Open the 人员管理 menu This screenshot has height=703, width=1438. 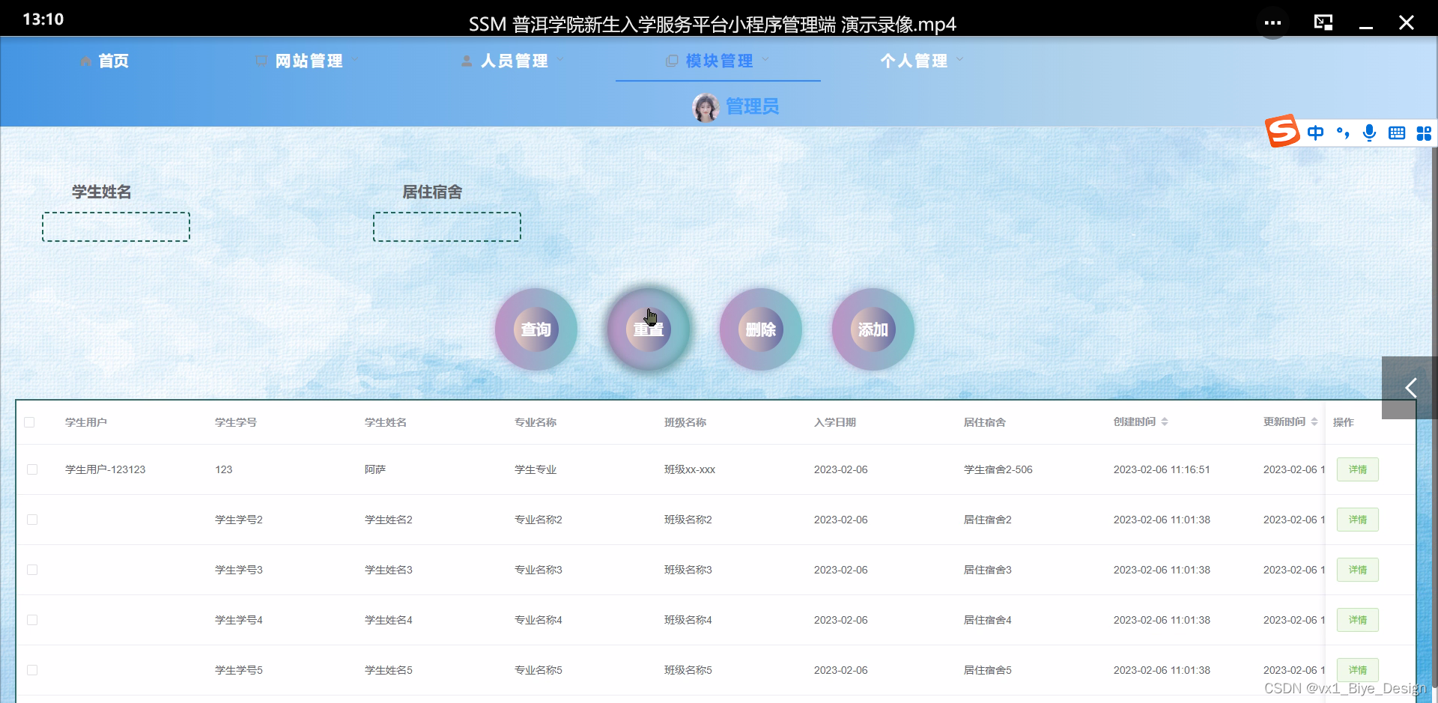pos(513,61)
